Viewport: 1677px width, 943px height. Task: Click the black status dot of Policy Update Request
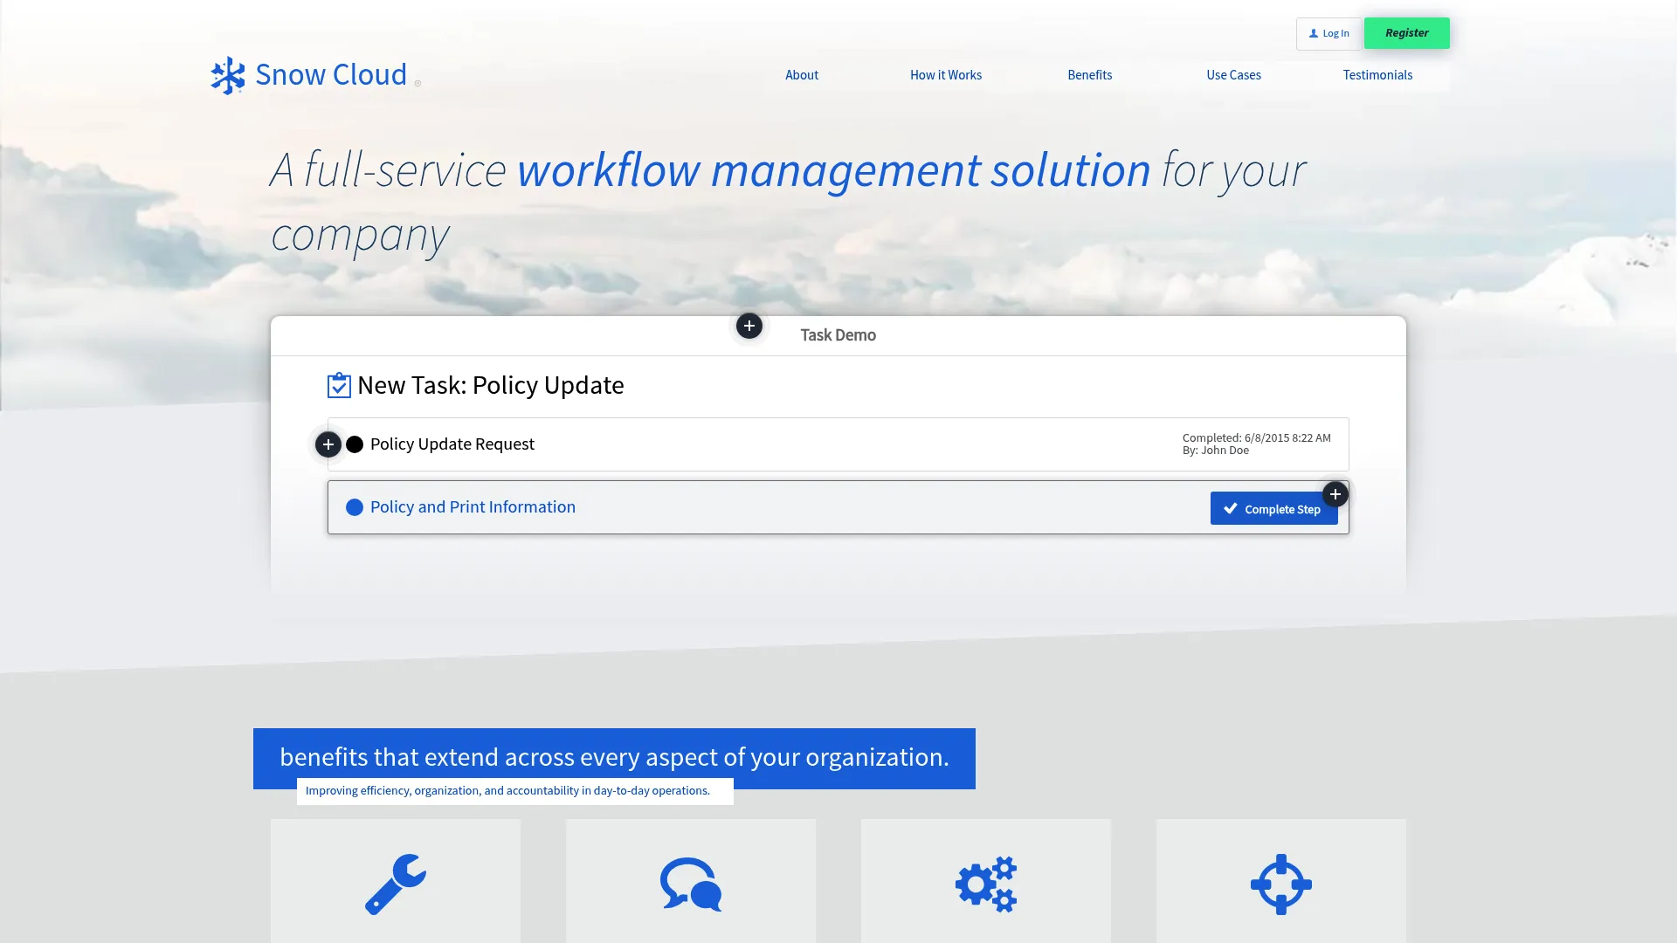coord(355,444)
